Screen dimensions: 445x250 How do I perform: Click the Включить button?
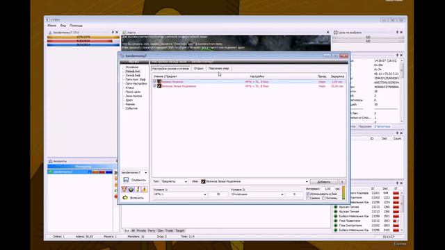[133, 197]
